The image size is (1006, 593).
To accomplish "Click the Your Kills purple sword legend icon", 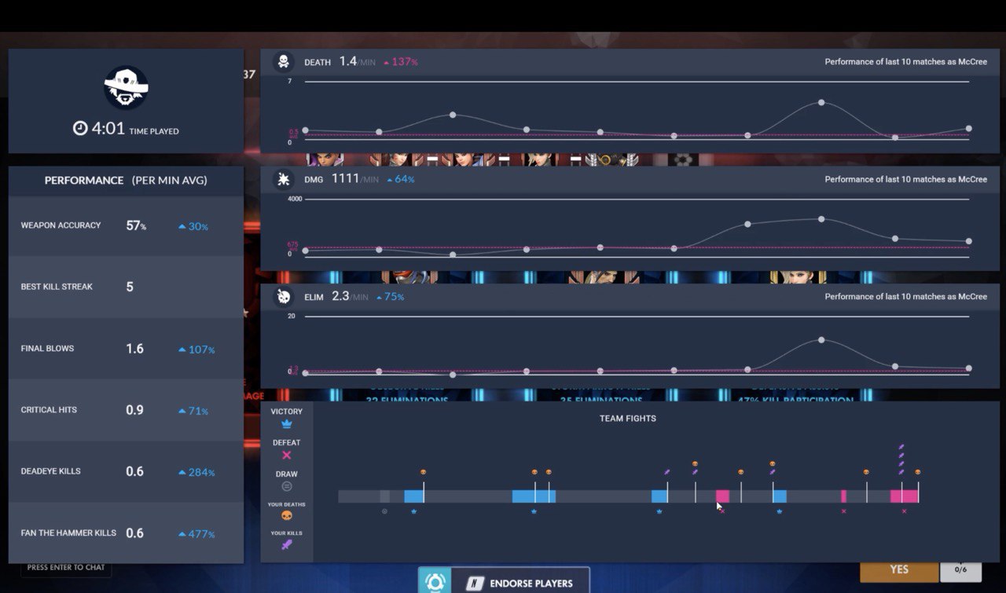I will [286, 544].
